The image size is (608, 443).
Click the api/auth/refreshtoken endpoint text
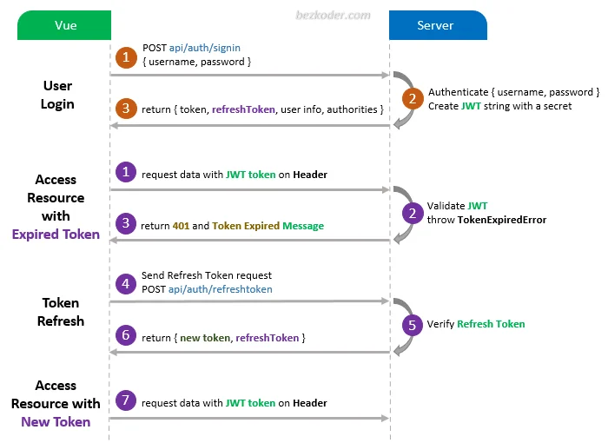(x=221, y=289)
